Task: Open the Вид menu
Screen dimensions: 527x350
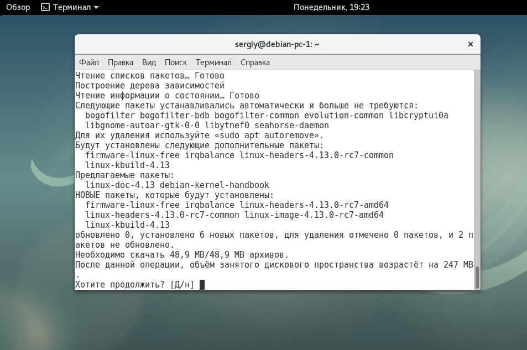Action: coord(149,62)
